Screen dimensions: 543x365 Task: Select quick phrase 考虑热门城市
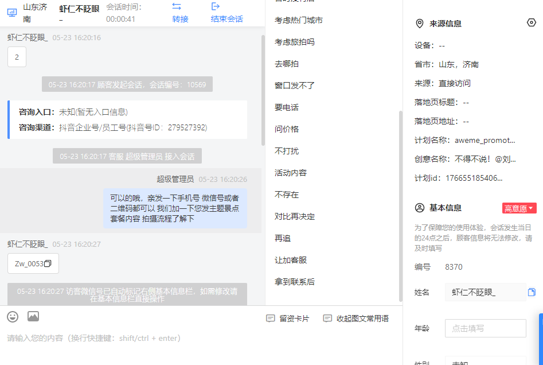(x=299, y=21)
